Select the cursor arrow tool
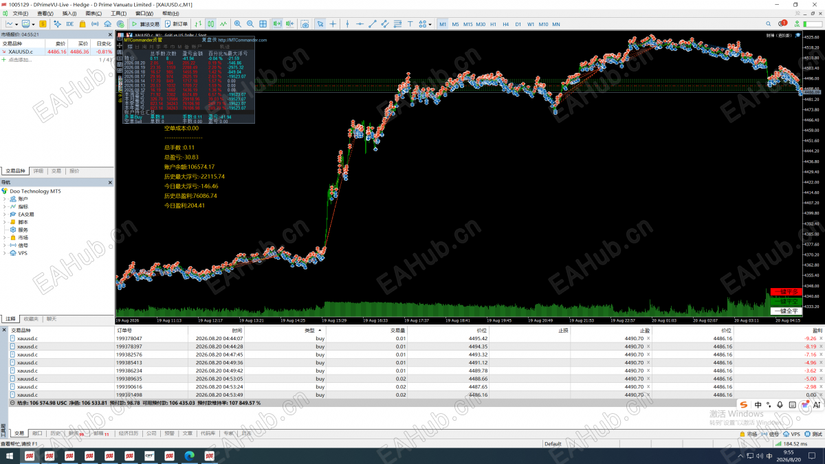The height and width of the screenshot is (464, 825). tap(320, 24)
